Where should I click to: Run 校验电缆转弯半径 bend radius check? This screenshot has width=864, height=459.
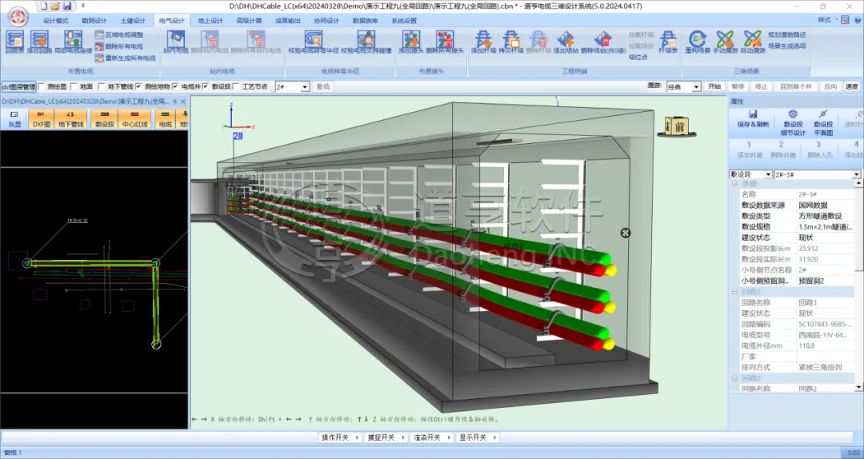pyautogui.click(x=313, y=40)
